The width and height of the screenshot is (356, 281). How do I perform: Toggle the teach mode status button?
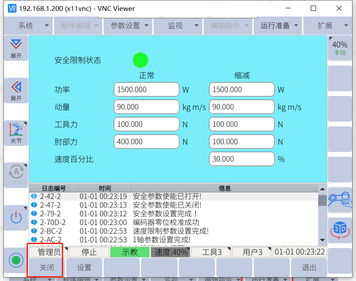(x=129, y=252)
